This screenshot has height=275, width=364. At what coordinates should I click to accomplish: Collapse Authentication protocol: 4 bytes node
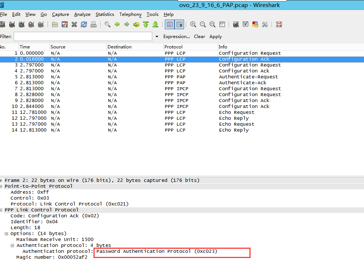pos(12,245)
